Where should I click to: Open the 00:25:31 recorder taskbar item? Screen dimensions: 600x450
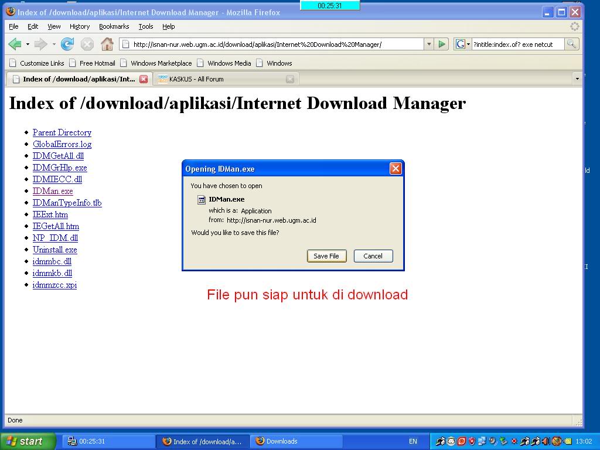click(x=108, y=441)
